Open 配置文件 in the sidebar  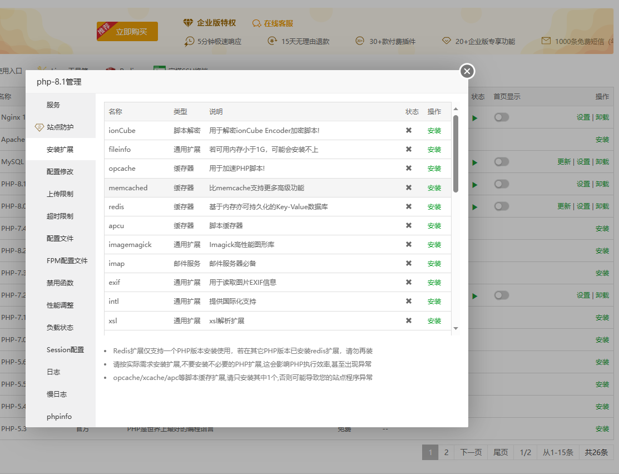pos(60,238)
